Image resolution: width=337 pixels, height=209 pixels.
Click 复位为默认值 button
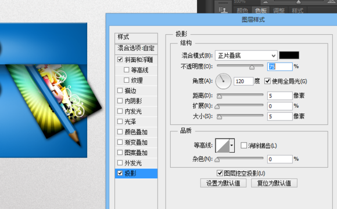click(x=274, y=183)
